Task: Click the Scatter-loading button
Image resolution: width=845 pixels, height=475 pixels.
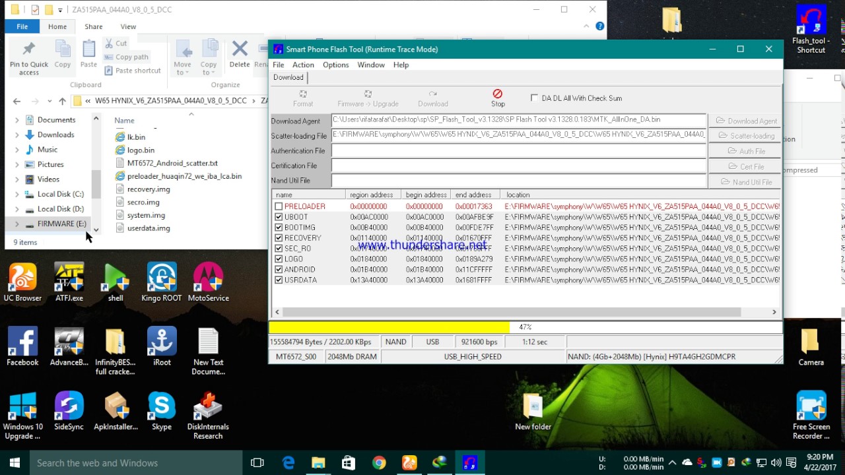Action: (745, 136)
